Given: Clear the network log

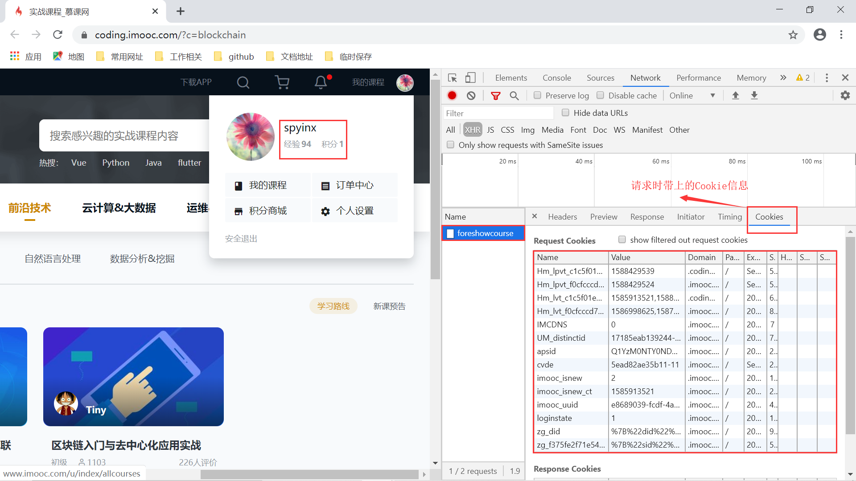Looking at the screenshot, I should (471, 96).
